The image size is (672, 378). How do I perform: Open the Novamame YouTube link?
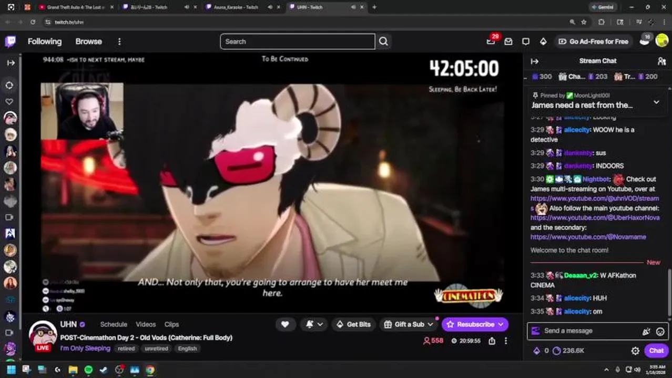coord(588,237)
